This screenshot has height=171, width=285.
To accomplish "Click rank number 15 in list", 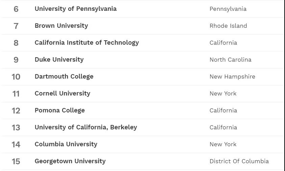I will click(x=16, y=162).
